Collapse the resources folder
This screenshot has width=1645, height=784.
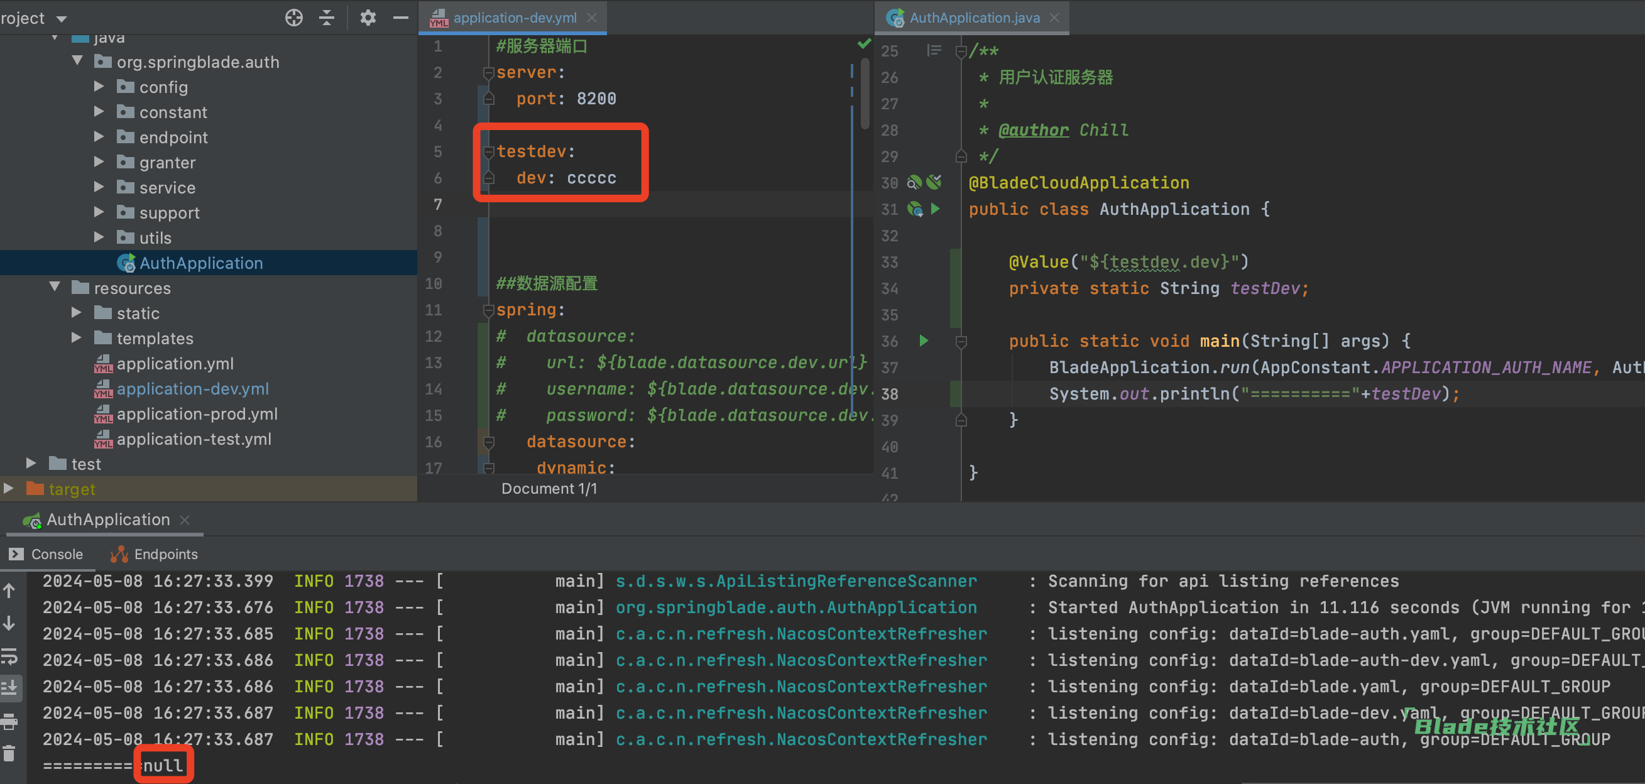coord(55,287)
